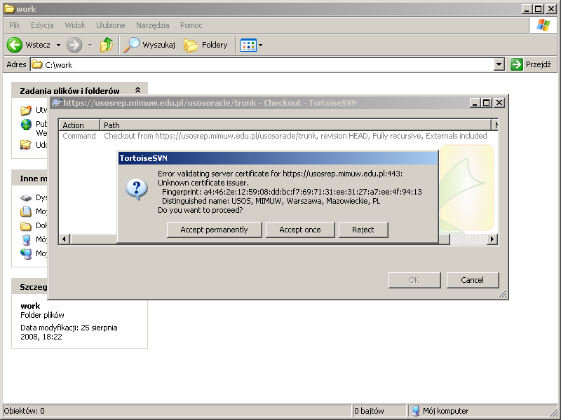Open the Wstecz history dropdown arrow
This screenshot has height=420, width=561.
[x=58, y=45]
